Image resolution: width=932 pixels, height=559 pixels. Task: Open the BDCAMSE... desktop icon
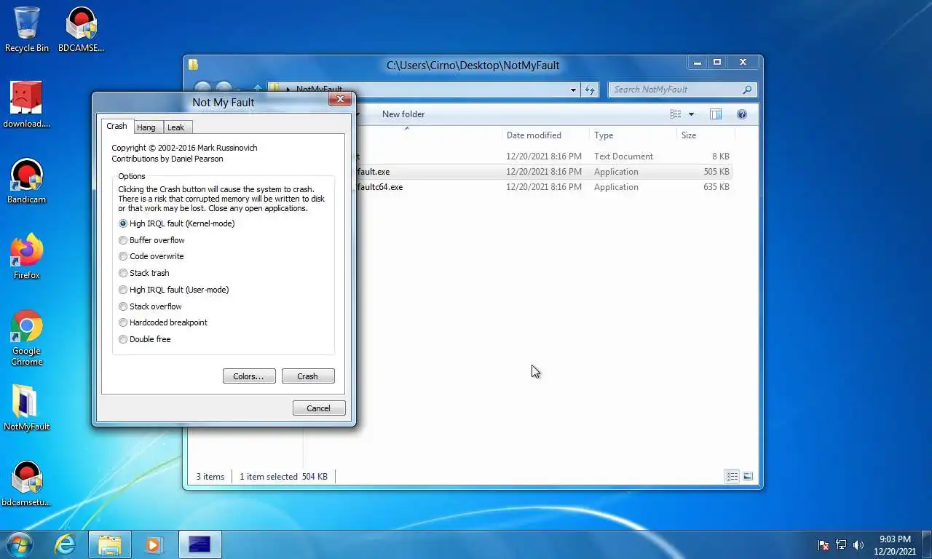(81, 29)
